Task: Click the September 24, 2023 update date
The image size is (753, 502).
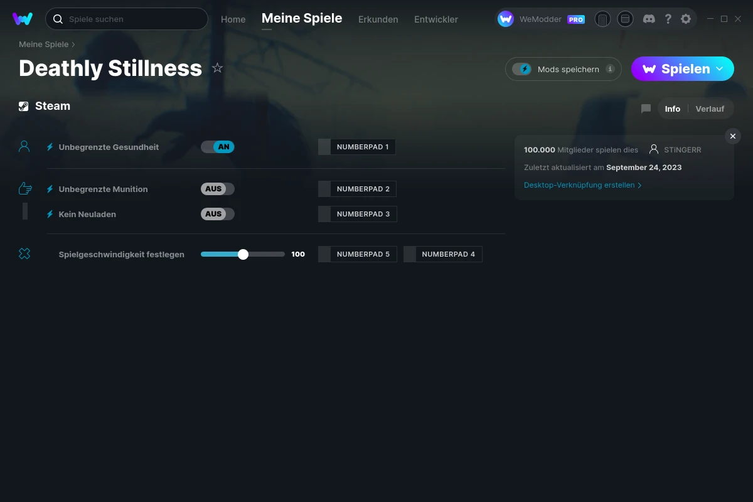Action: click(644, 168)
